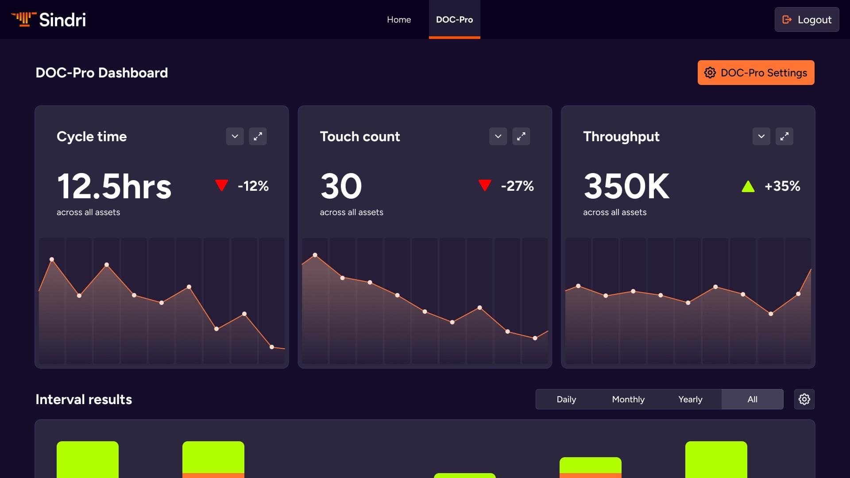Click the Throughput green up arrow
Screen dimensions: 850x478
point(748,186)
